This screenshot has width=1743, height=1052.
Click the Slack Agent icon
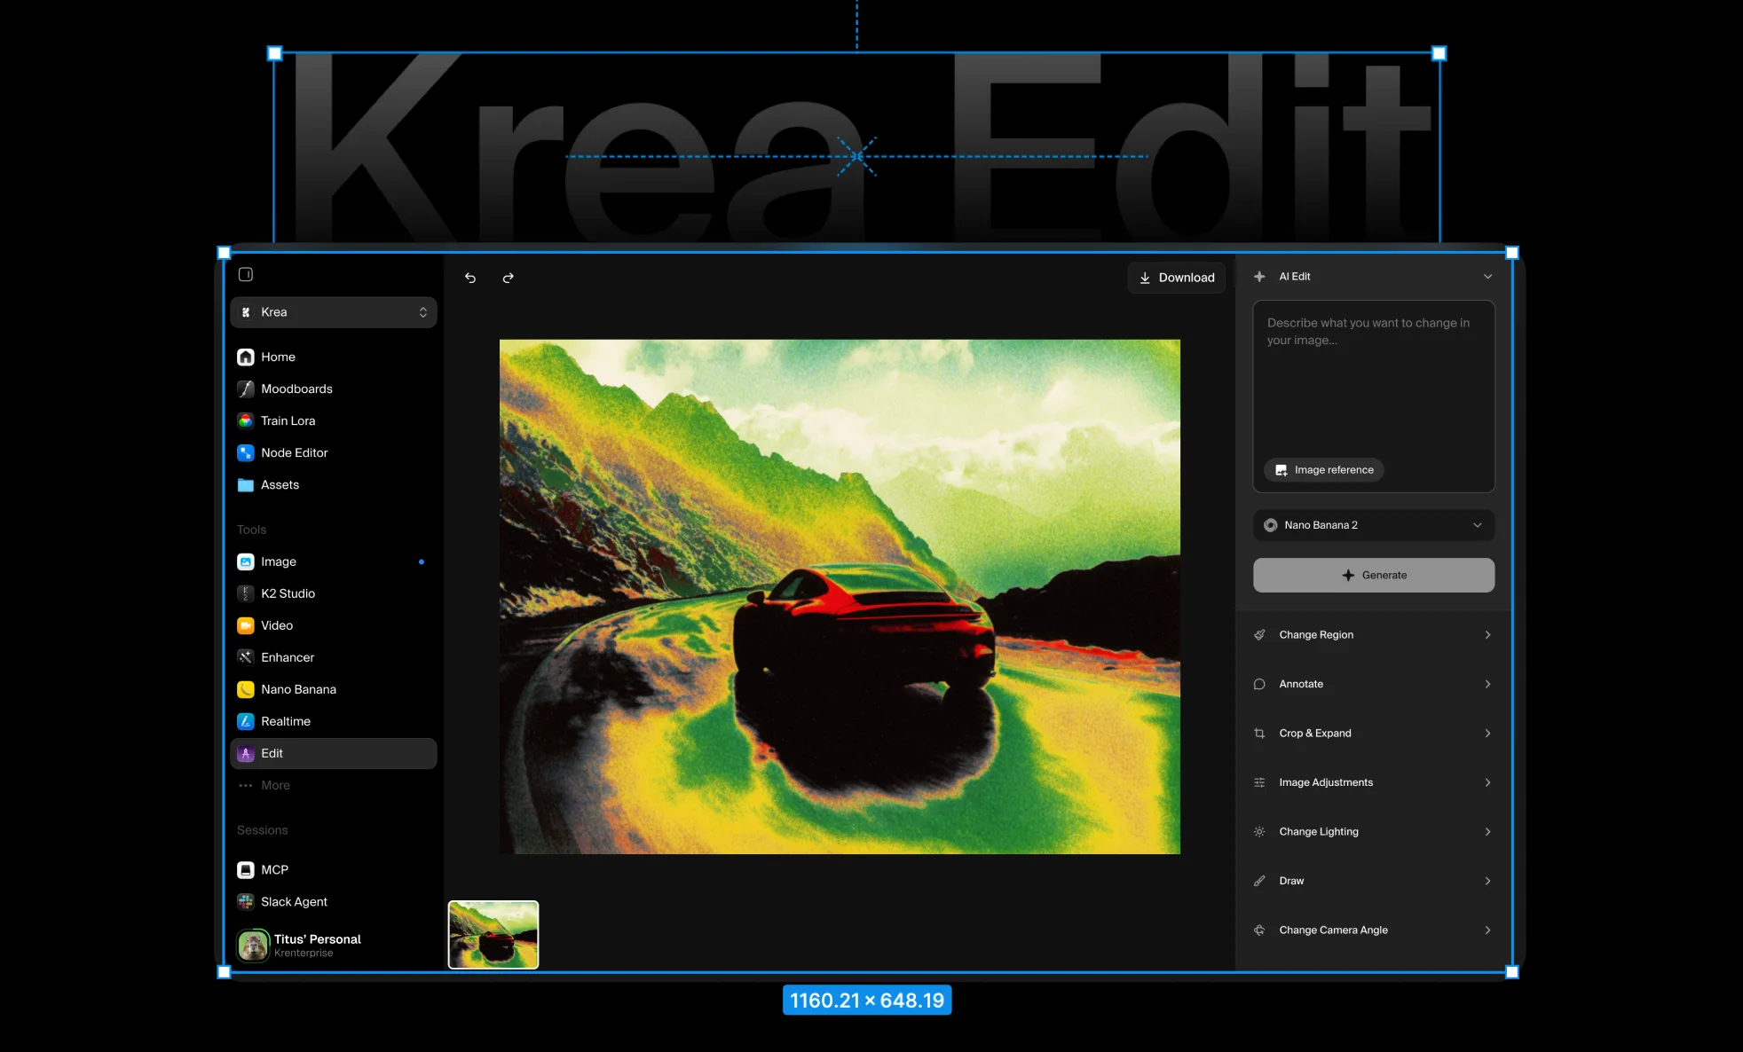[x=246, y=901]
